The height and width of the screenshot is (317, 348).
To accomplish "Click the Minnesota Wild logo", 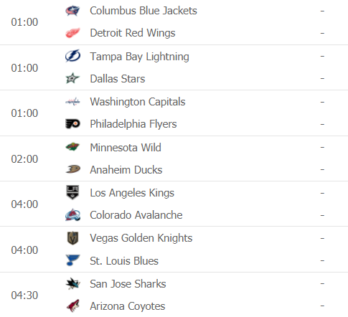I will (72, 147).
